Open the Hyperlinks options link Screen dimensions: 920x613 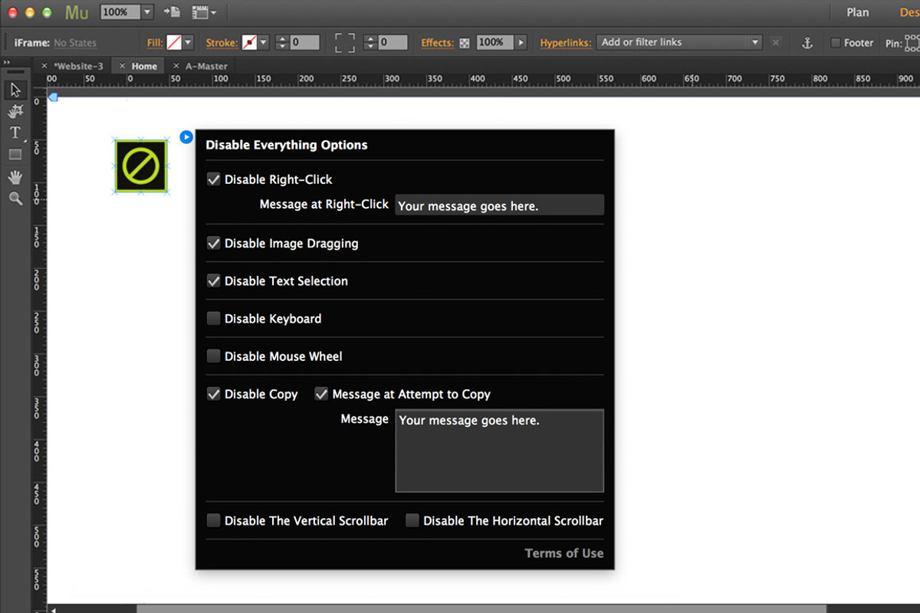click(566, 43)
